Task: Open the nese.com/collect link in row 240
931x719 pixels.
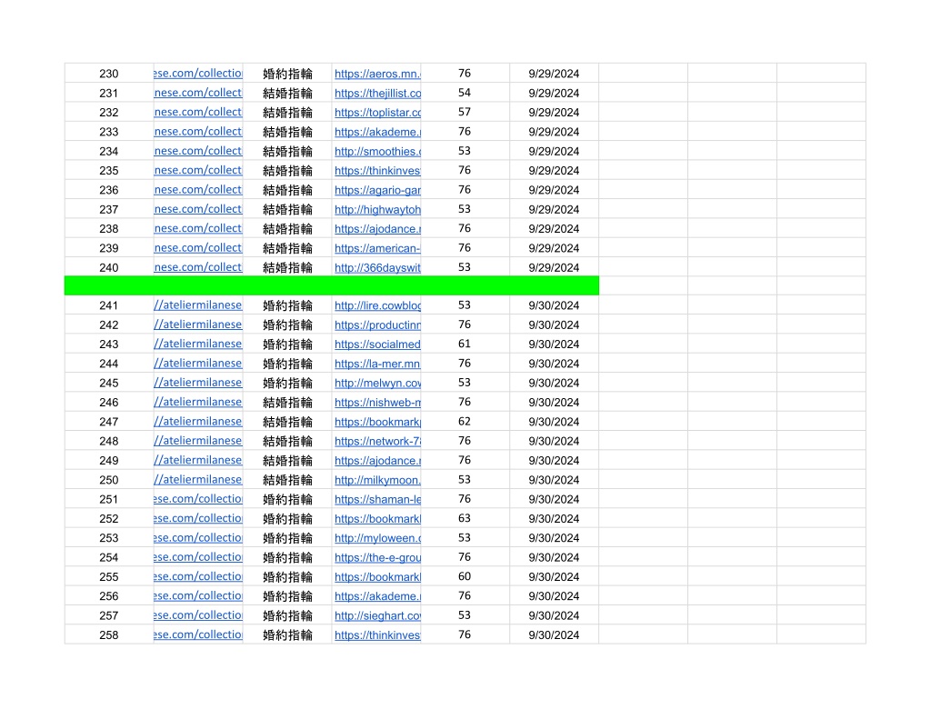Action: 197,268
